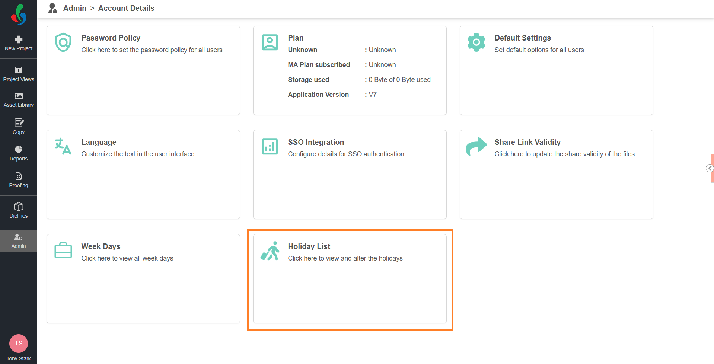Open New Project from the sidebar
The image size is (714, 364).
[x=19, y=44]
